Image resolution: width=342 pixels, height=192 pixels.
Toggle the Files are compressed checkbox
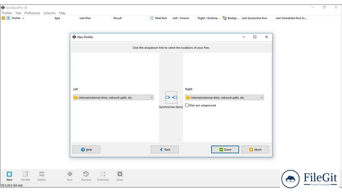tap(187, 105)
